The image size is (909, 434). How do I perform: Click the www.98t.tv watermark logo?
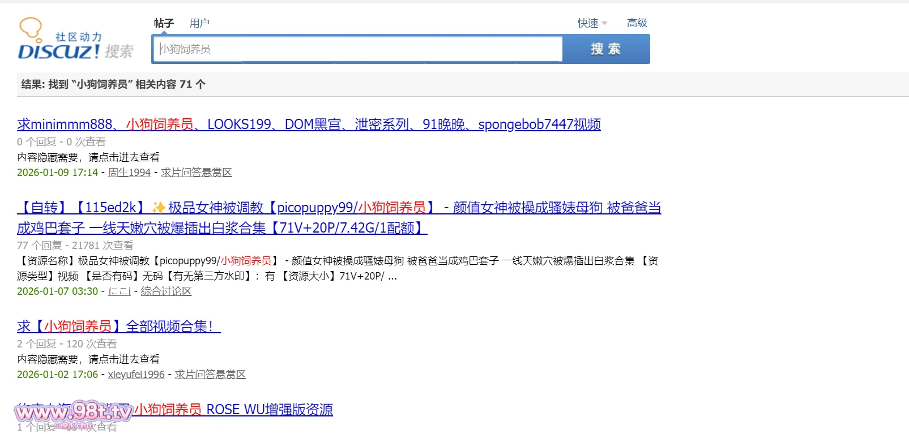click(x=74, y=412)
